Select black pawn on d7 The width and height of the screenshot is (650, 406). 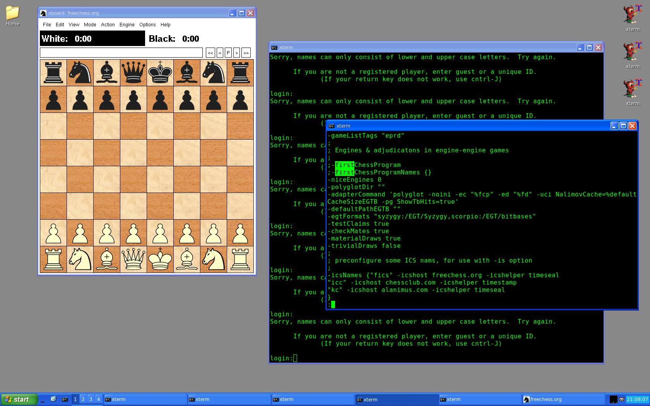[x=133, y=99]
